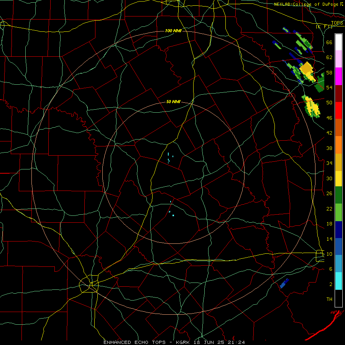Screen dimensions: 345x345
Task: Select the cyan legend swatch
Action: [x=338, y=281]
